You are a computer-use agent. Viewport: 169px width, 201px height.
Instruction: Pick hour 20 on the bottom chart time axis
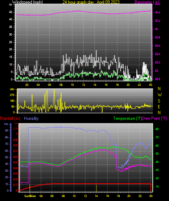tap(129, 196)
